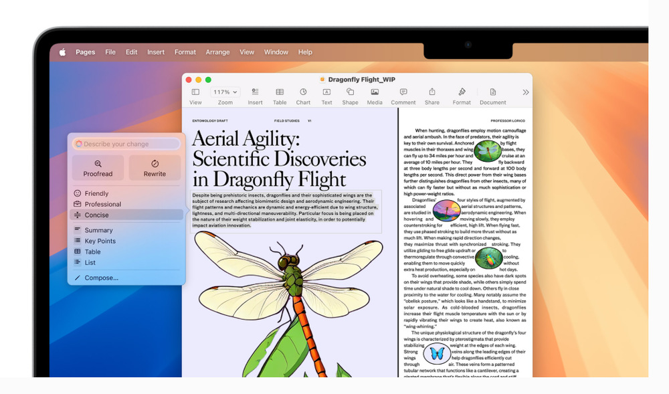Image resolution: width=669 pixels, height=394 pixels.
Task: Expand the toolbar overflow chevrons
Action: 525,92
